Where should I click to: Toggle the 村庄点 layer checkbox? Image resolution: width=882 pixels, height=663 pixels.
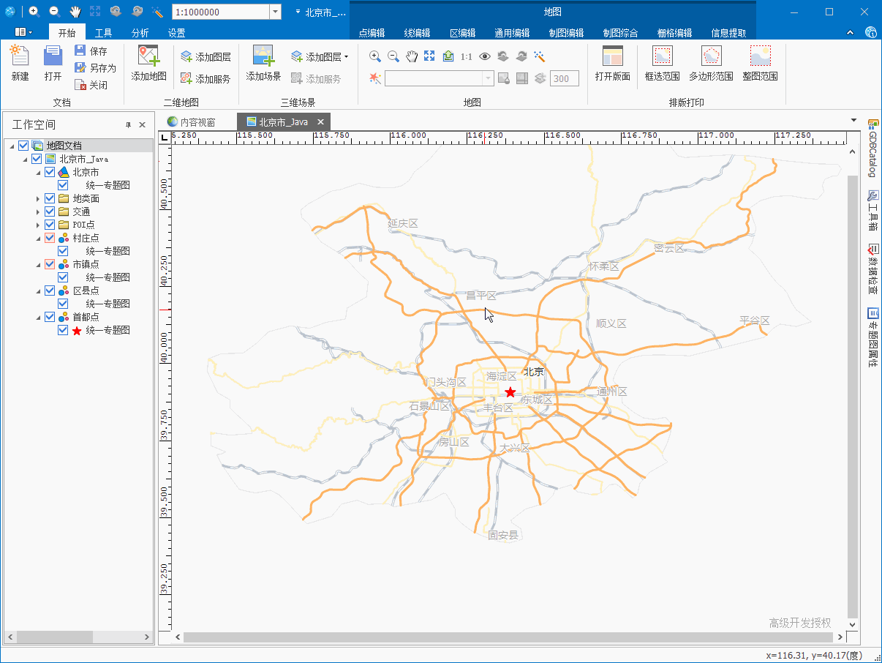(50, 238)
